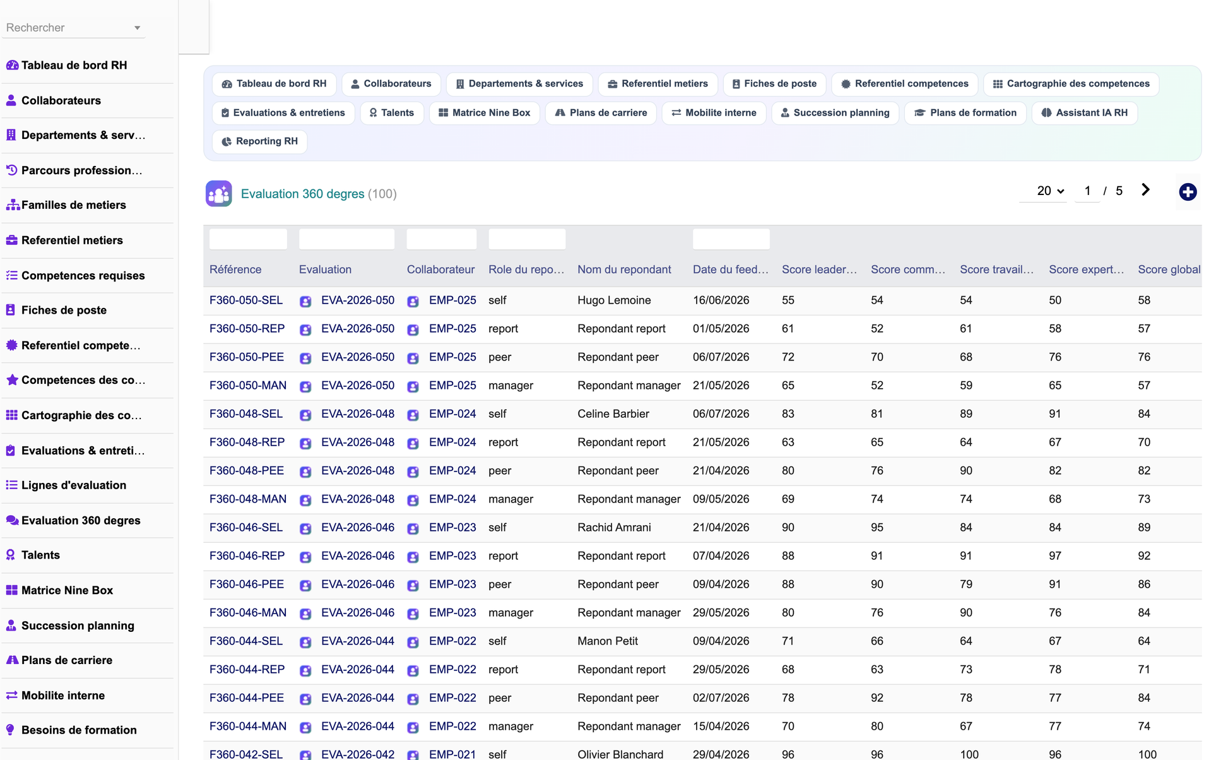Open the Assistant IA RH tab

point(1084,113)
